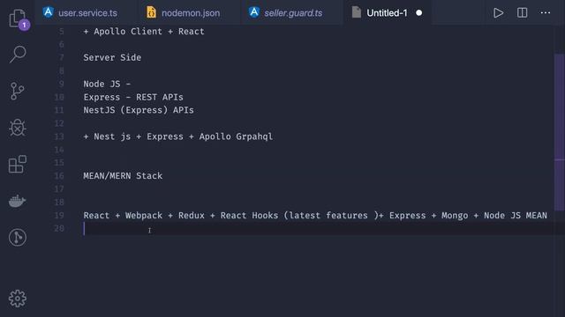
Task: Open the Extensions icon
Action: pos(18,165)
